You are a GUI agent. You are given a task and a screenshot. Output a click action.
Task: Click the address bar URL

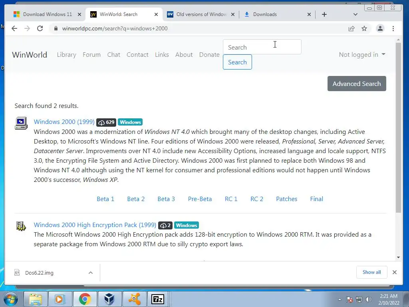point(115,28)
